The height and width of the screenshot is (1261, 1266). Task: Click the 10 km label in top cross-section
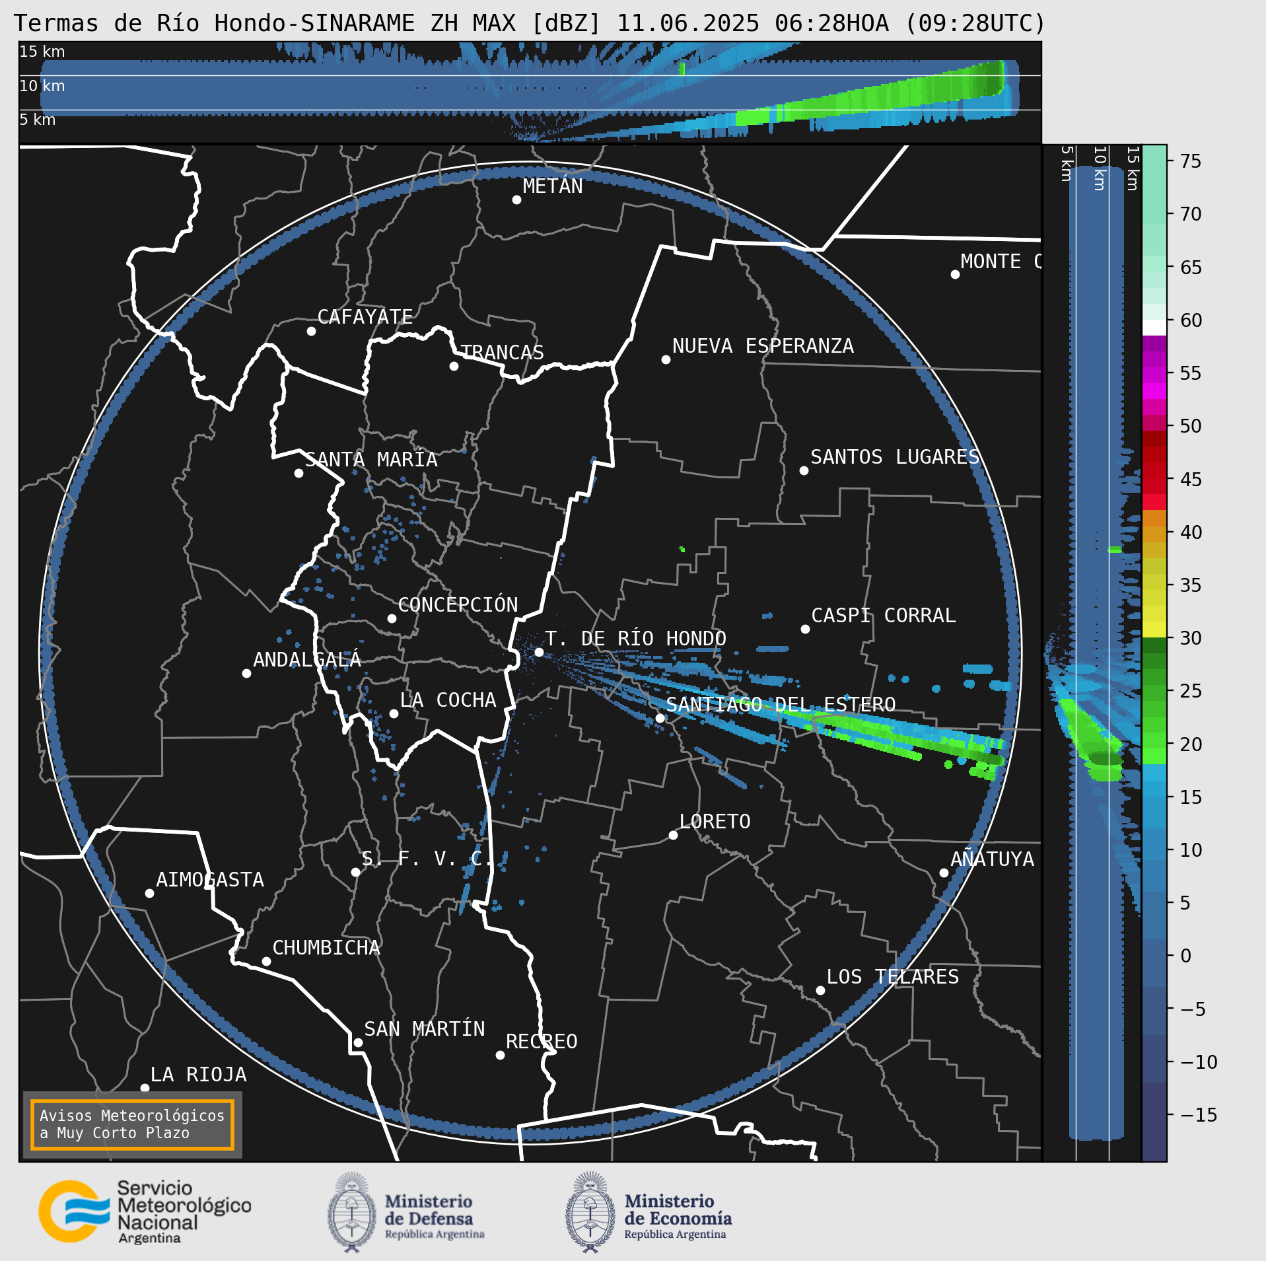coord(42,86)
